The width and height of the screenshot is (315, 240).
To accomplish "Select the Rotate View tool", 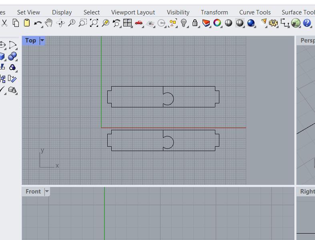I will tap(60, 23).
